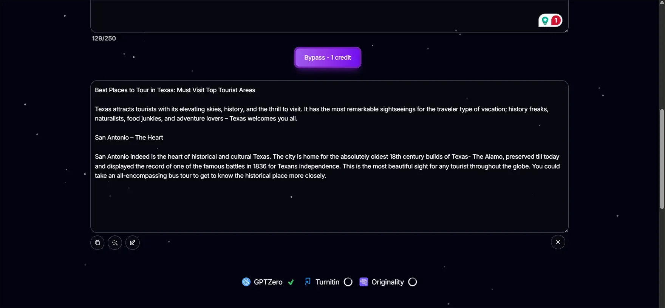Viewport: 665px width, 308px height.
Task: Dismiss the output panel with the X icon
Action: coord(558,242)
